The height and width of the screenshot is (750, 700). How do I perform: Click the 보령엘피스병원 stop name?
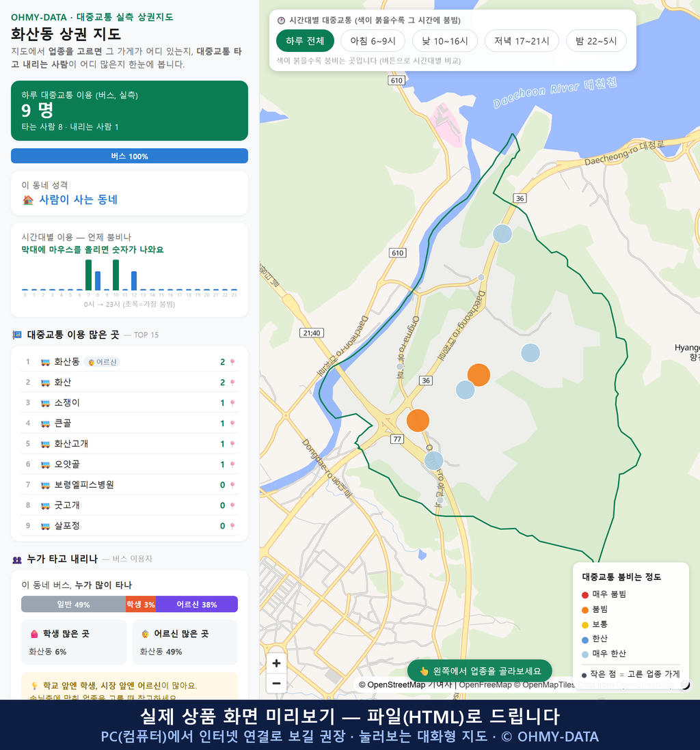84,485
